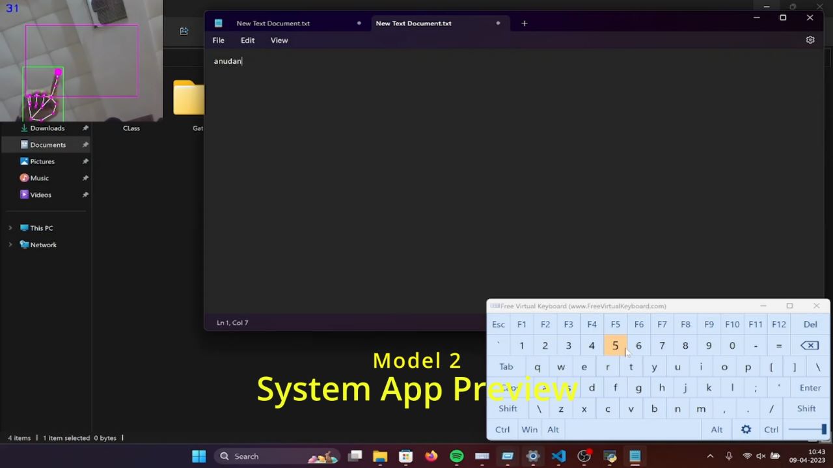Screen dimensions: 833x468
Task: Click the 'anudan' text in Notepad
Action: pos(228,61)
